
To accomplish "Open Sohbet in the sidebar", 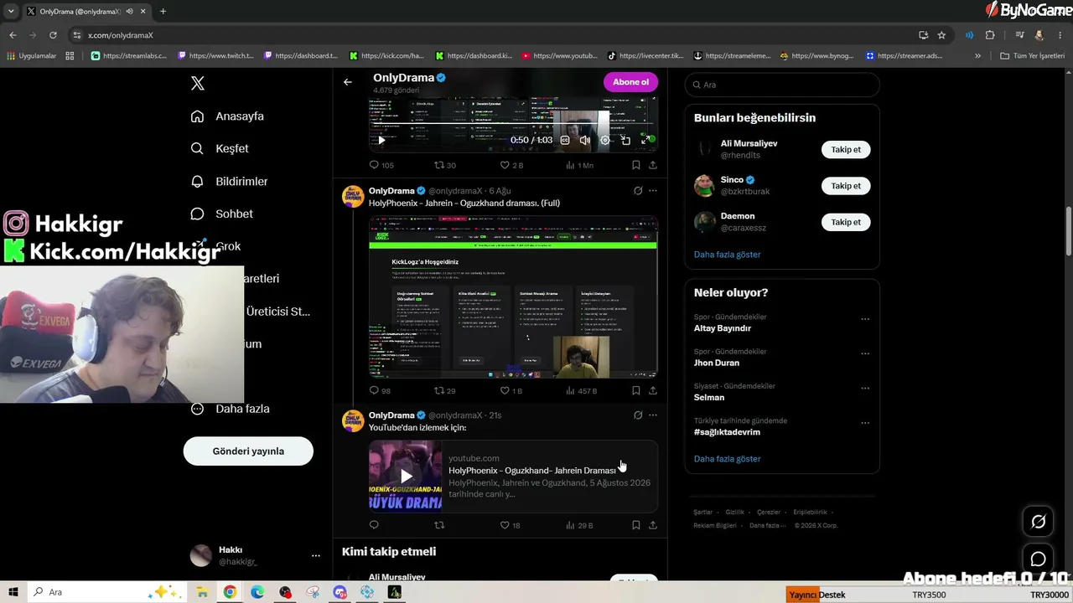I will (x=221, y=214).
